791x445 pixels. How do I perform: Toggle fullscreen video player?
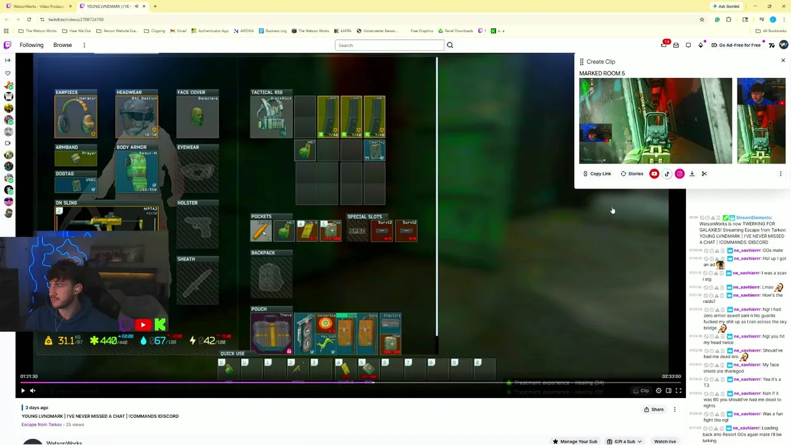coord(679,391)
